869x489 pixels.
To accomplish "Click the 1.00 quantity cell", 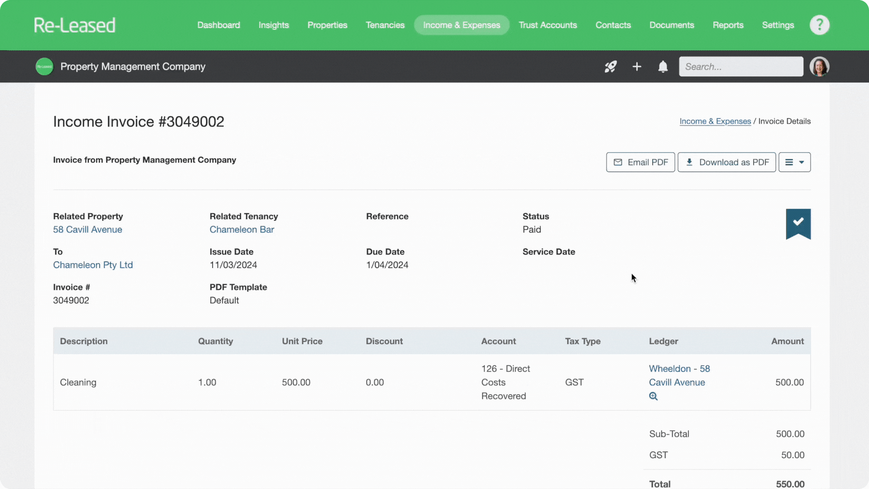I will pos(207,382).
